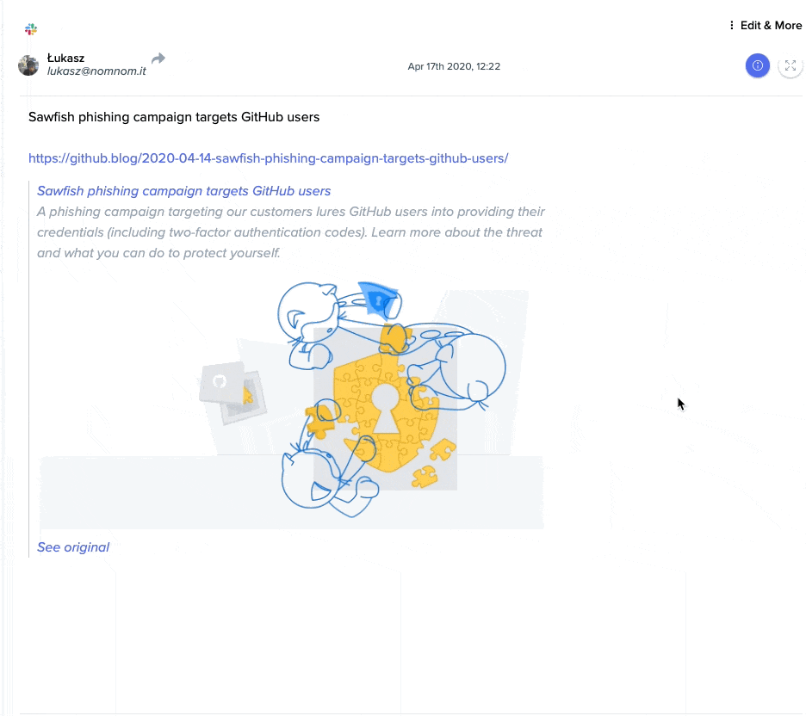
Task: Click the grey phishing campaign description text
Action: point(290,232)
